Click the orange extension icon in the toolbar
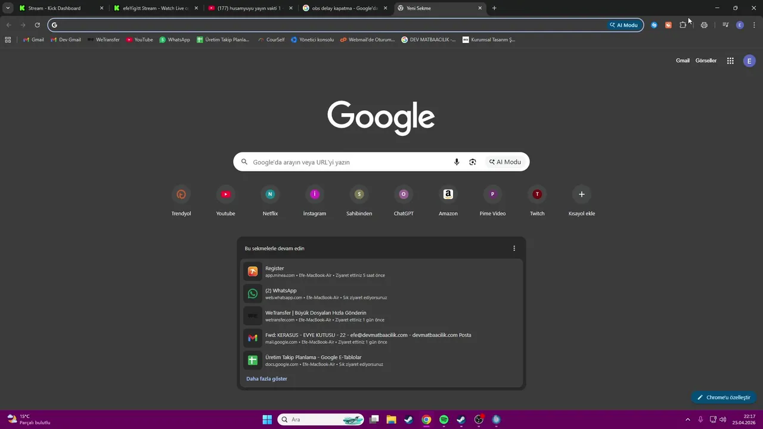 [668, 25]
